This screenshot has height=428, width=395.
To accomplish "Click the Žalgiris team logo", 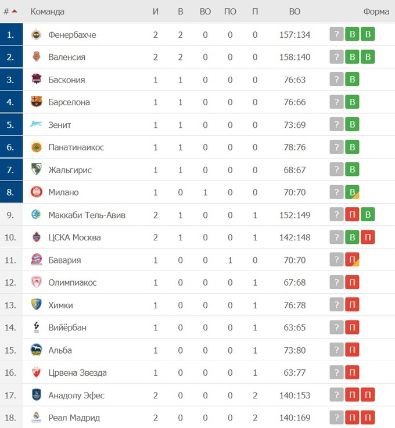I will [x=36, y=170].
